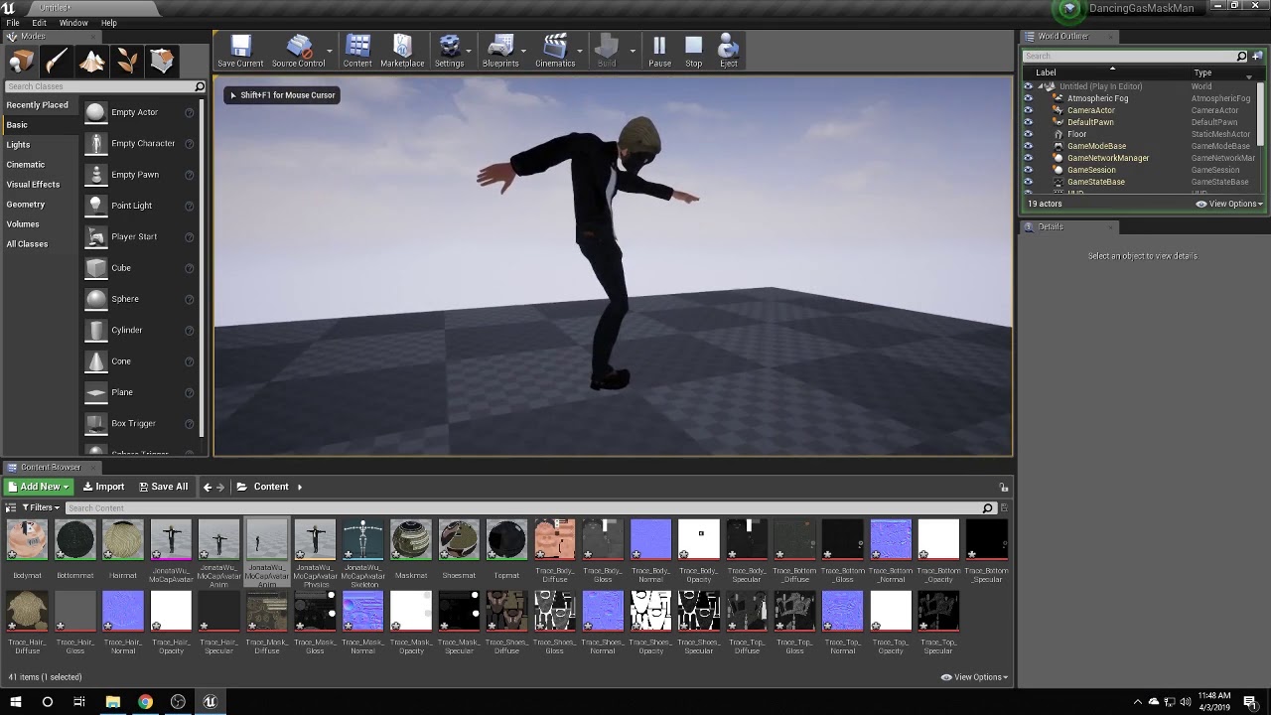This screenshot has width=1271, height=715.
Task: Toggle visibility of GameSession
Action: click(1028, 170)
